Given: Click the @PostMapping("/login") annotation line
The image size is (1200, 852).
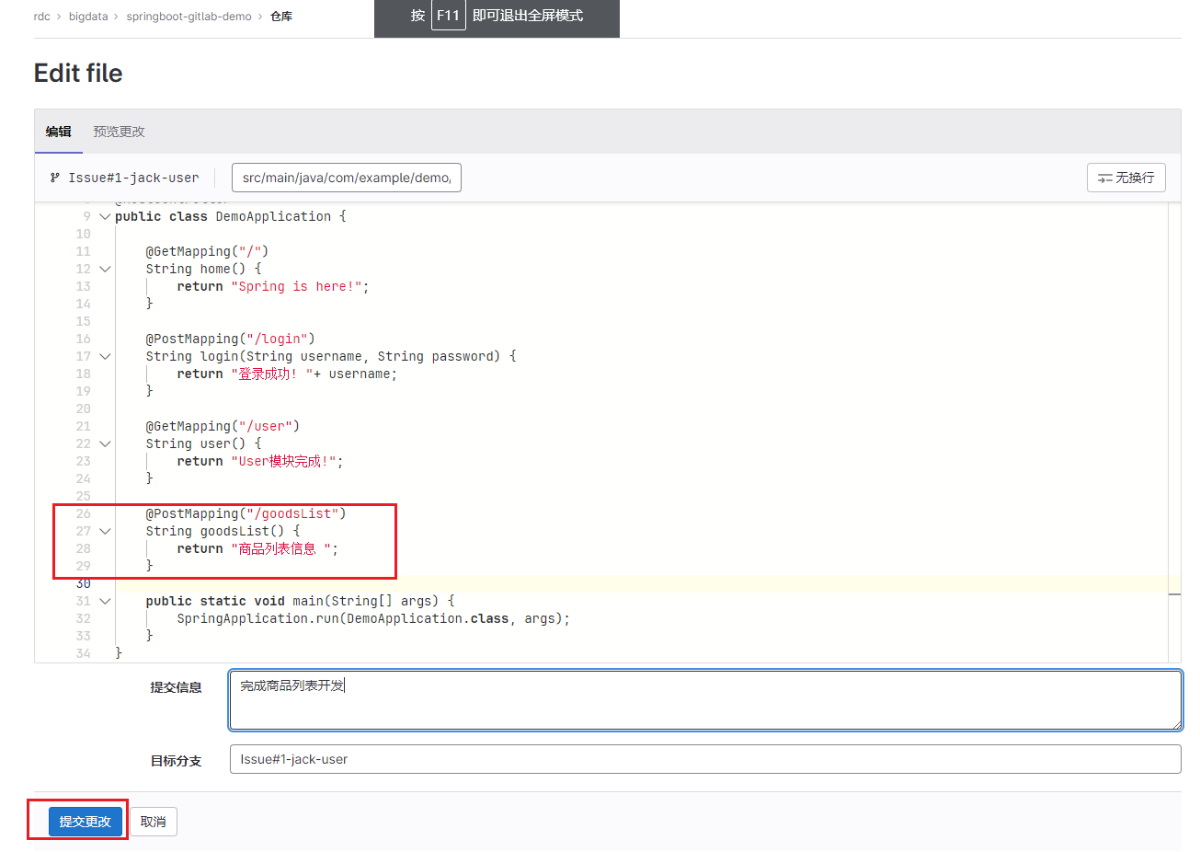Looking at the screenshot, I should pyautogui.click(x=230, y=339).
